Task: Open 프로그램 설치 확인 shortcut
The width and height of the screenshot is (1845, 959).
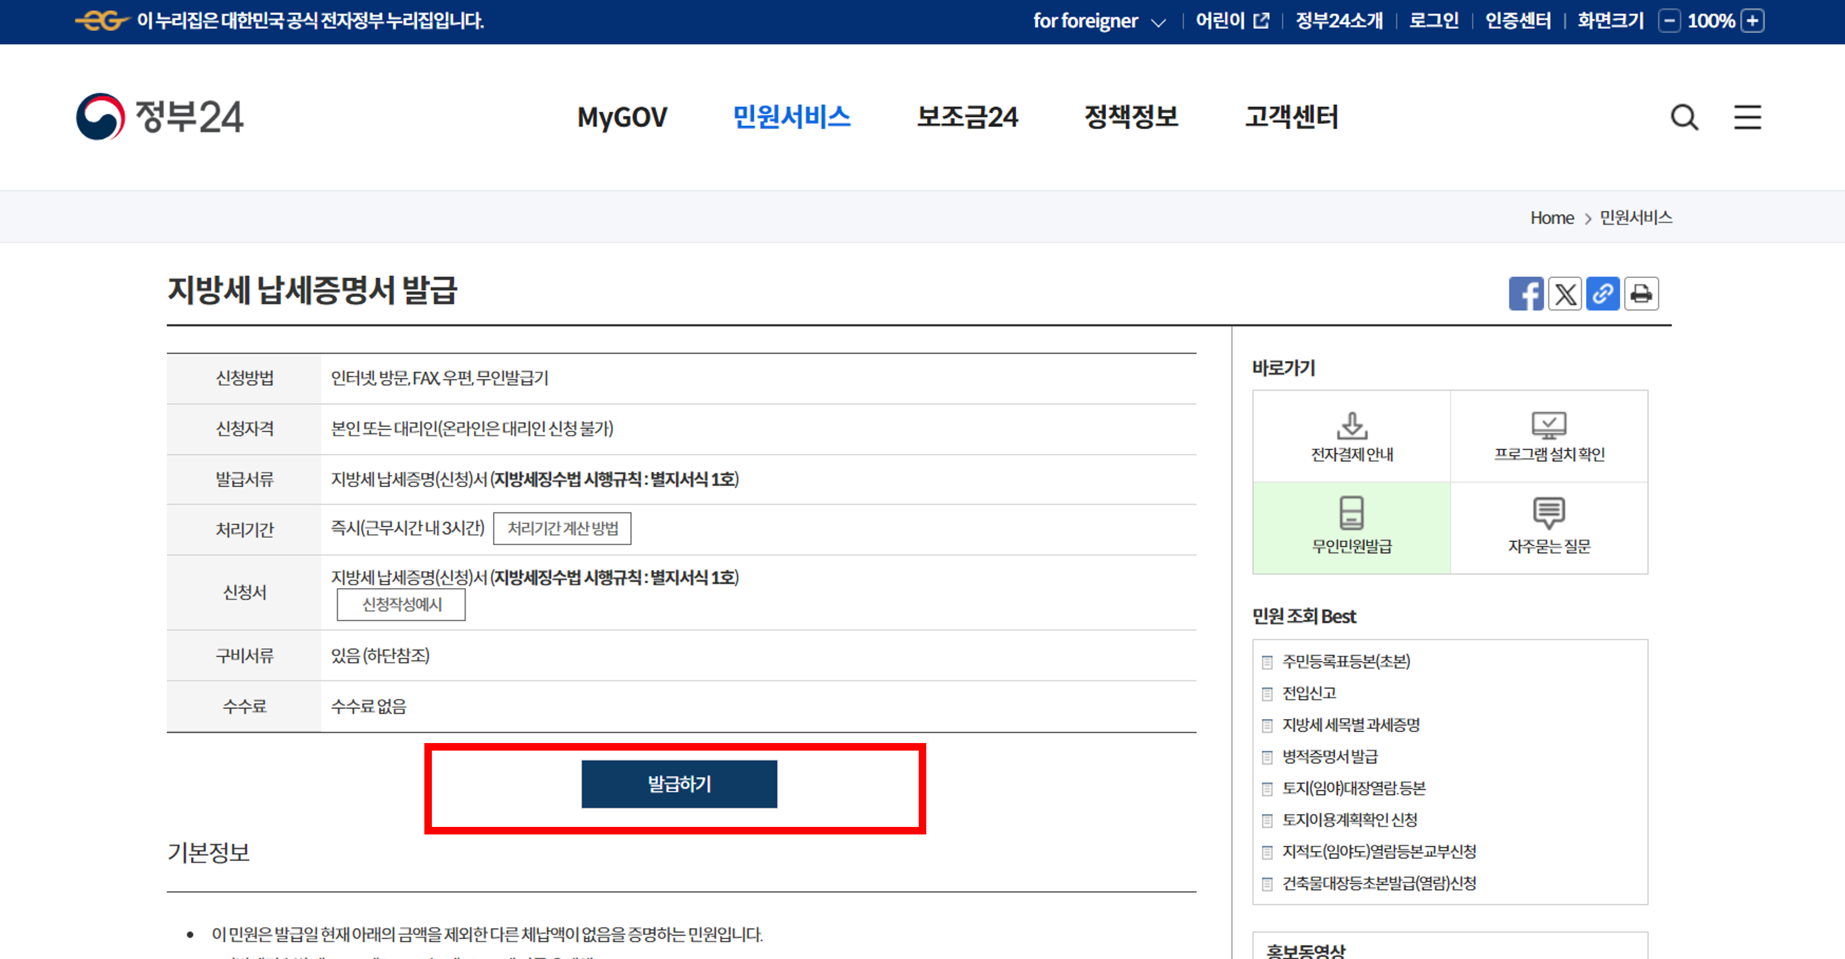Action: coord(1549,436)
